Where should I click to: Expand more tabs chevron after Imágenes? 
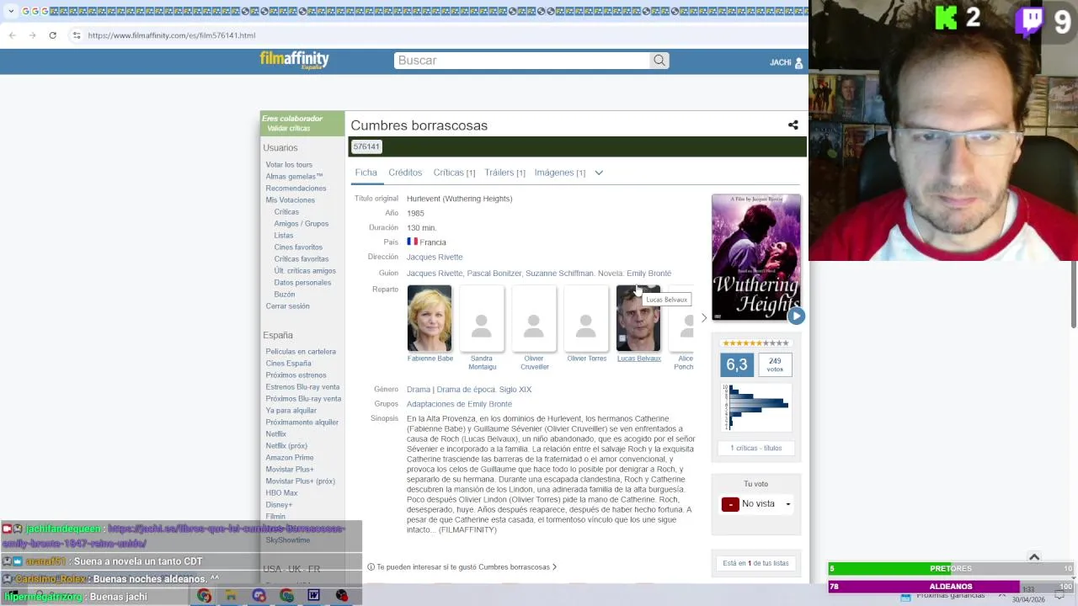point(599,173)
